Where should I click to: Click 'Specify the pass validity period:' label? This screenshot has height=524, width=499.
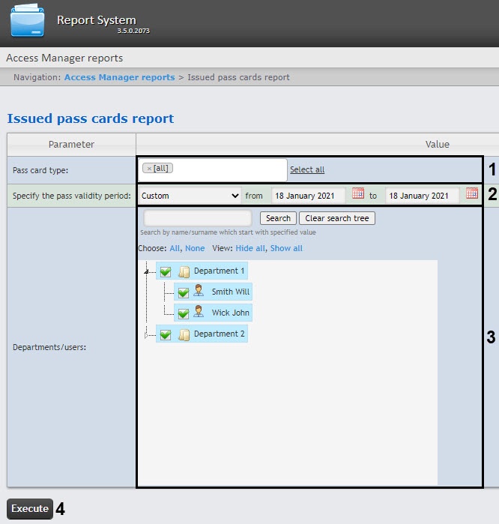pos(71,196)
